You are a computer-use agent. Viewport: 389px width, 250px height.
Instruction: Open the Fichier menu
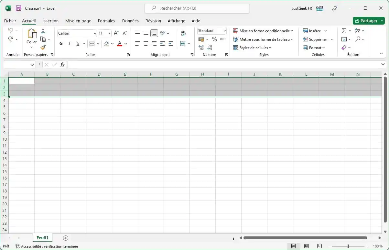10,21
